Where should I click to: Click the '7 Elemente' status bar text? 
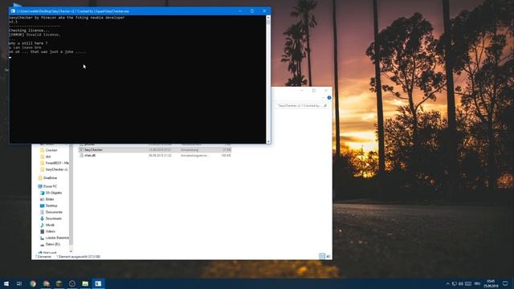tap(43, 257)
